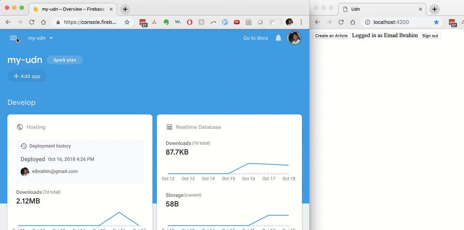Click the 2.12MB hosting downloads value
Image resolution: width=464 pixels, height=230 pixels.
click(28, 201)
